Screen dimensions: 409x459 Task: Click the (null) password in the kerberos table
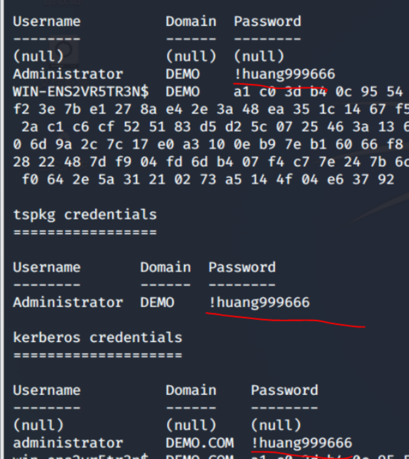[x=276, y=425]
